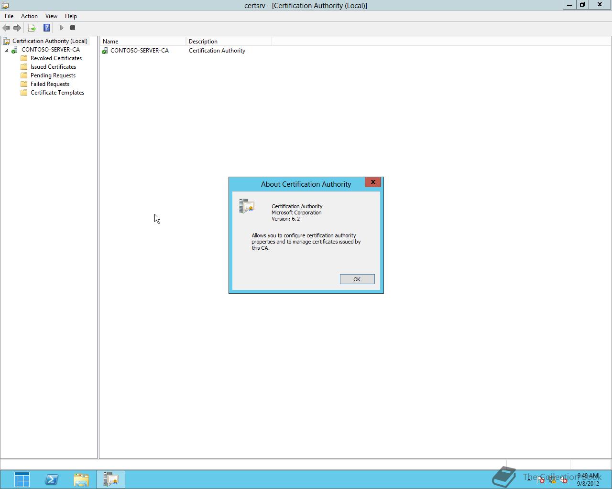Click 'Microsoft Corporation' text in dialog
The image size is (612, 489).
[x=296, y=213]
